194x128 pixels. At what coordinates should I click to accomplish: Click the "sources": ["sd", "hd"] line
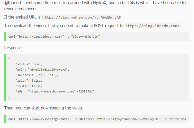37,75
